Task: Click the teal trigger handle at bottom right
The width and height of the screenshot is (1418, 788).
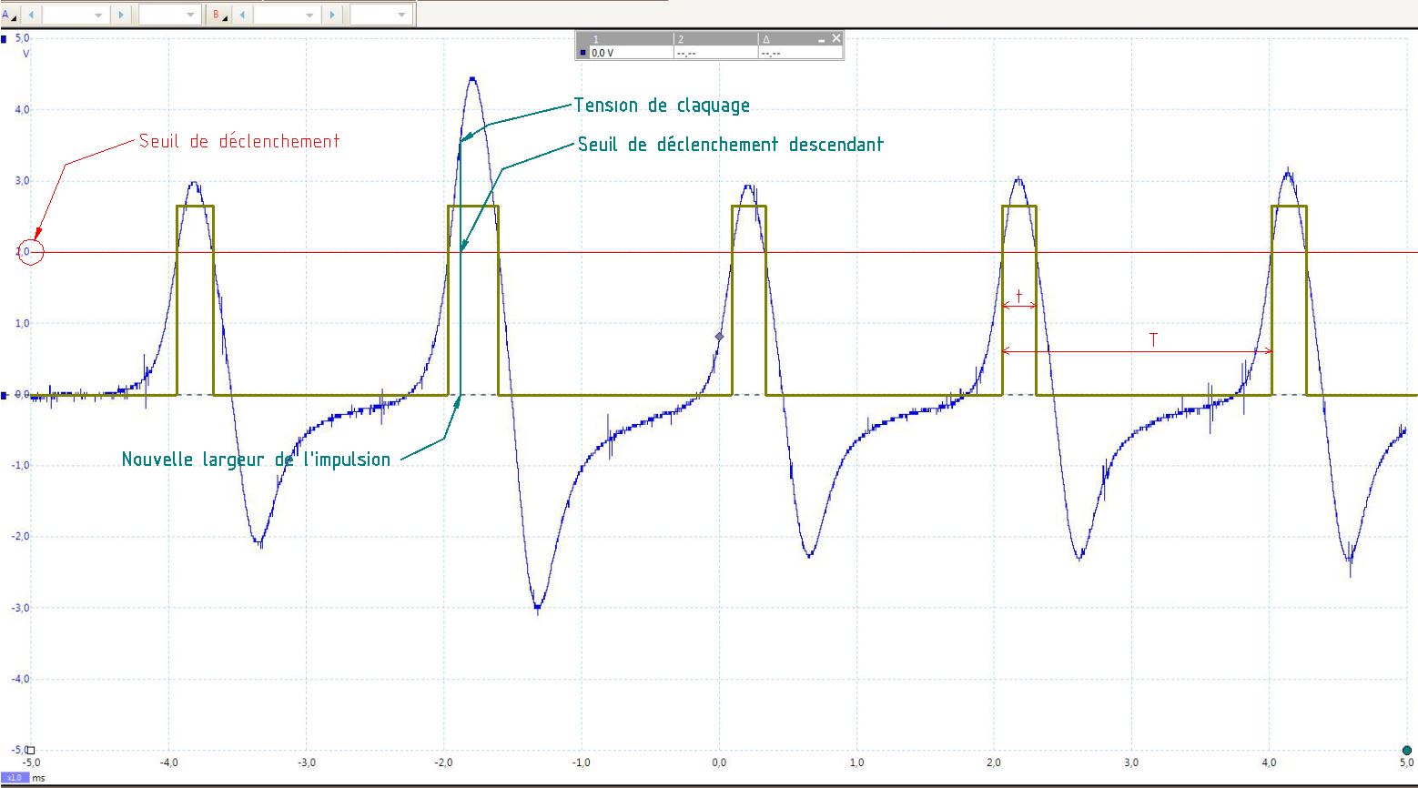Action: tap(1406, 751)
